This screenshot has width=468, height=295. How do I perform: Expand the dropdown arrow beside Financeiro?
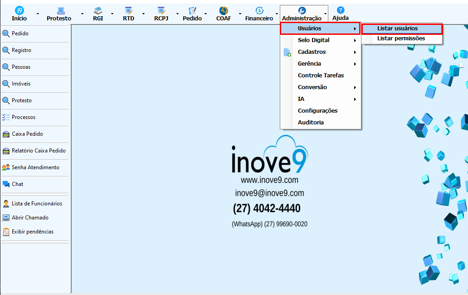pos(277,14)
